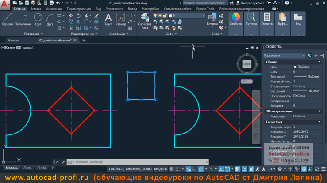The image size is (327, 183).
Task: Expand the Редактирование panel
Action: pos(84,34)
